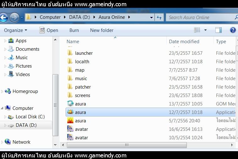238x159 pixels.
Task: Click the navigation pane scroll down arrow
Action: 55,145
